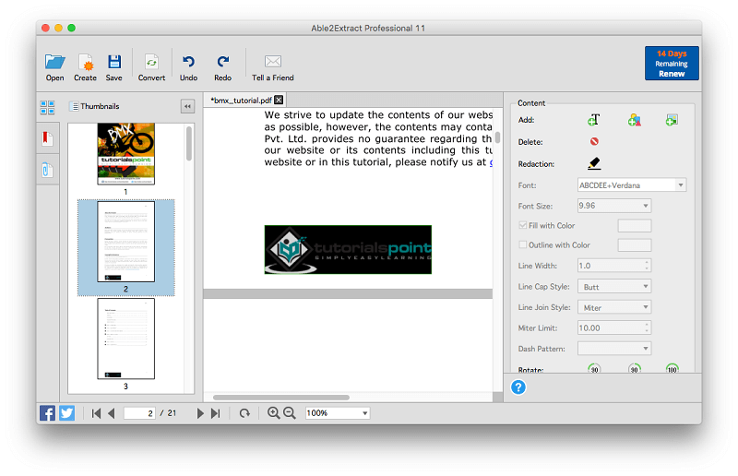Viewport: 738px width, 476px height.
Task: Select the Redaction marker tool
Action: point(594,163)
